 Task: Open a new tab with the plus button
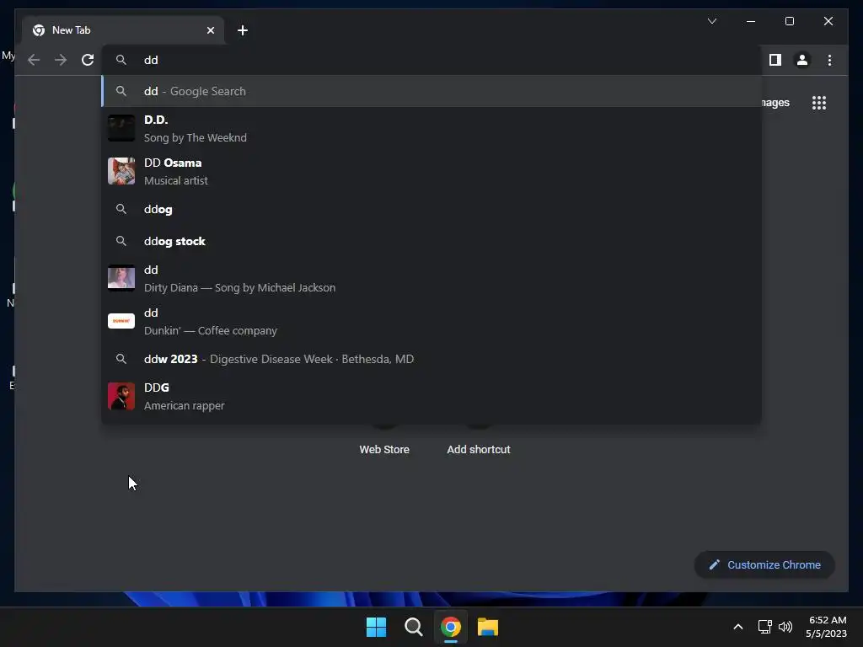point(242,30)
